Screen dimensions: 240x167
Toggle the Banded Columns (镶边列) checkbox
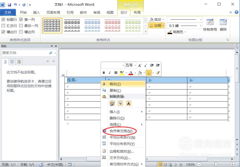(x=21, y=32)
